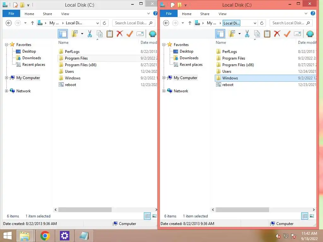Open address bar history dropdown in right window
This screenshot has height=242, width=323.
point(255,23)
